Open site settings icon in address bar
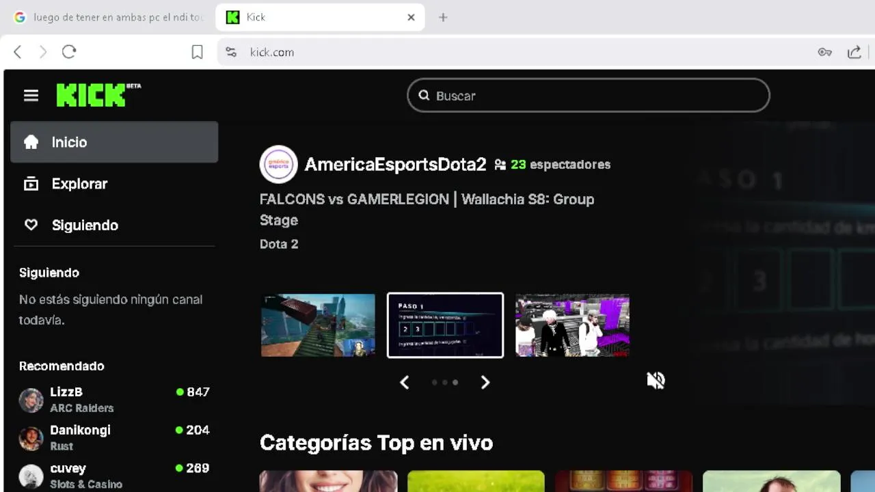 231,52
